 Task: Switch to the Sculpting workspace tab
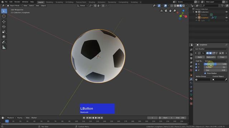[x=59, y=2]
